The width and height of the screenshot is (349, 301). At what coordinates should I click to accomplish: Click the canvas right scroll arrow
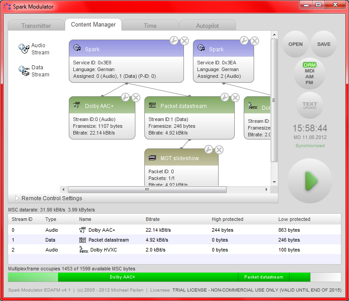tap(266, 190)
